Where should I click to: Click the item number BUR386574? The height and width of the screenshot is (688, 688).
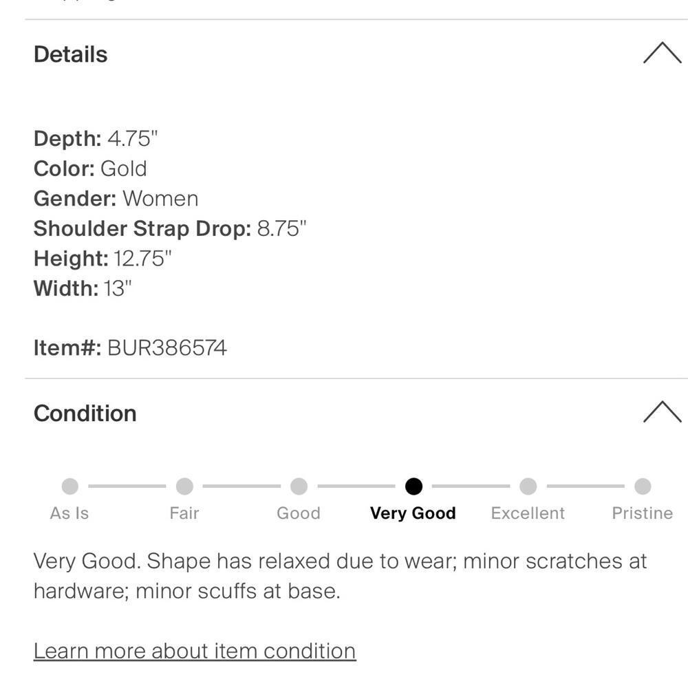tap(166, 348)
